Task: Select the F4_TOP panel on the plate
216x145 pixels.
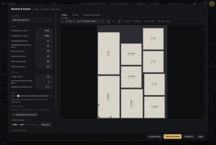Action: 153,39
